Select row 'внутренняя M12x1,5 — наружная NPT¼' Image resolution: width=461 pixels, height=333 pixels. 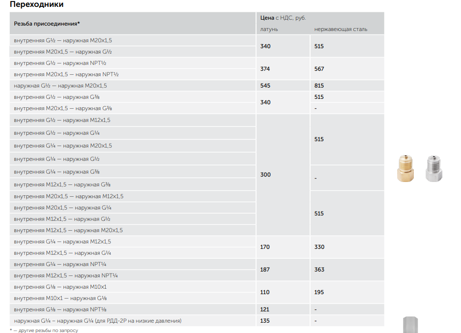click(133, 275)
